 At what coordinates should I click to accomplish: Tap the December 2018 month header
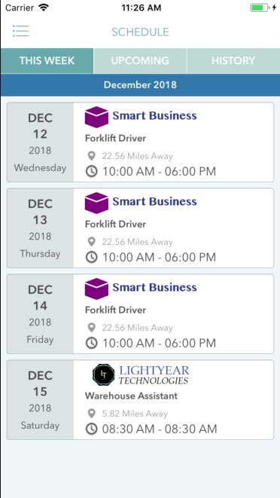(140, 85)
